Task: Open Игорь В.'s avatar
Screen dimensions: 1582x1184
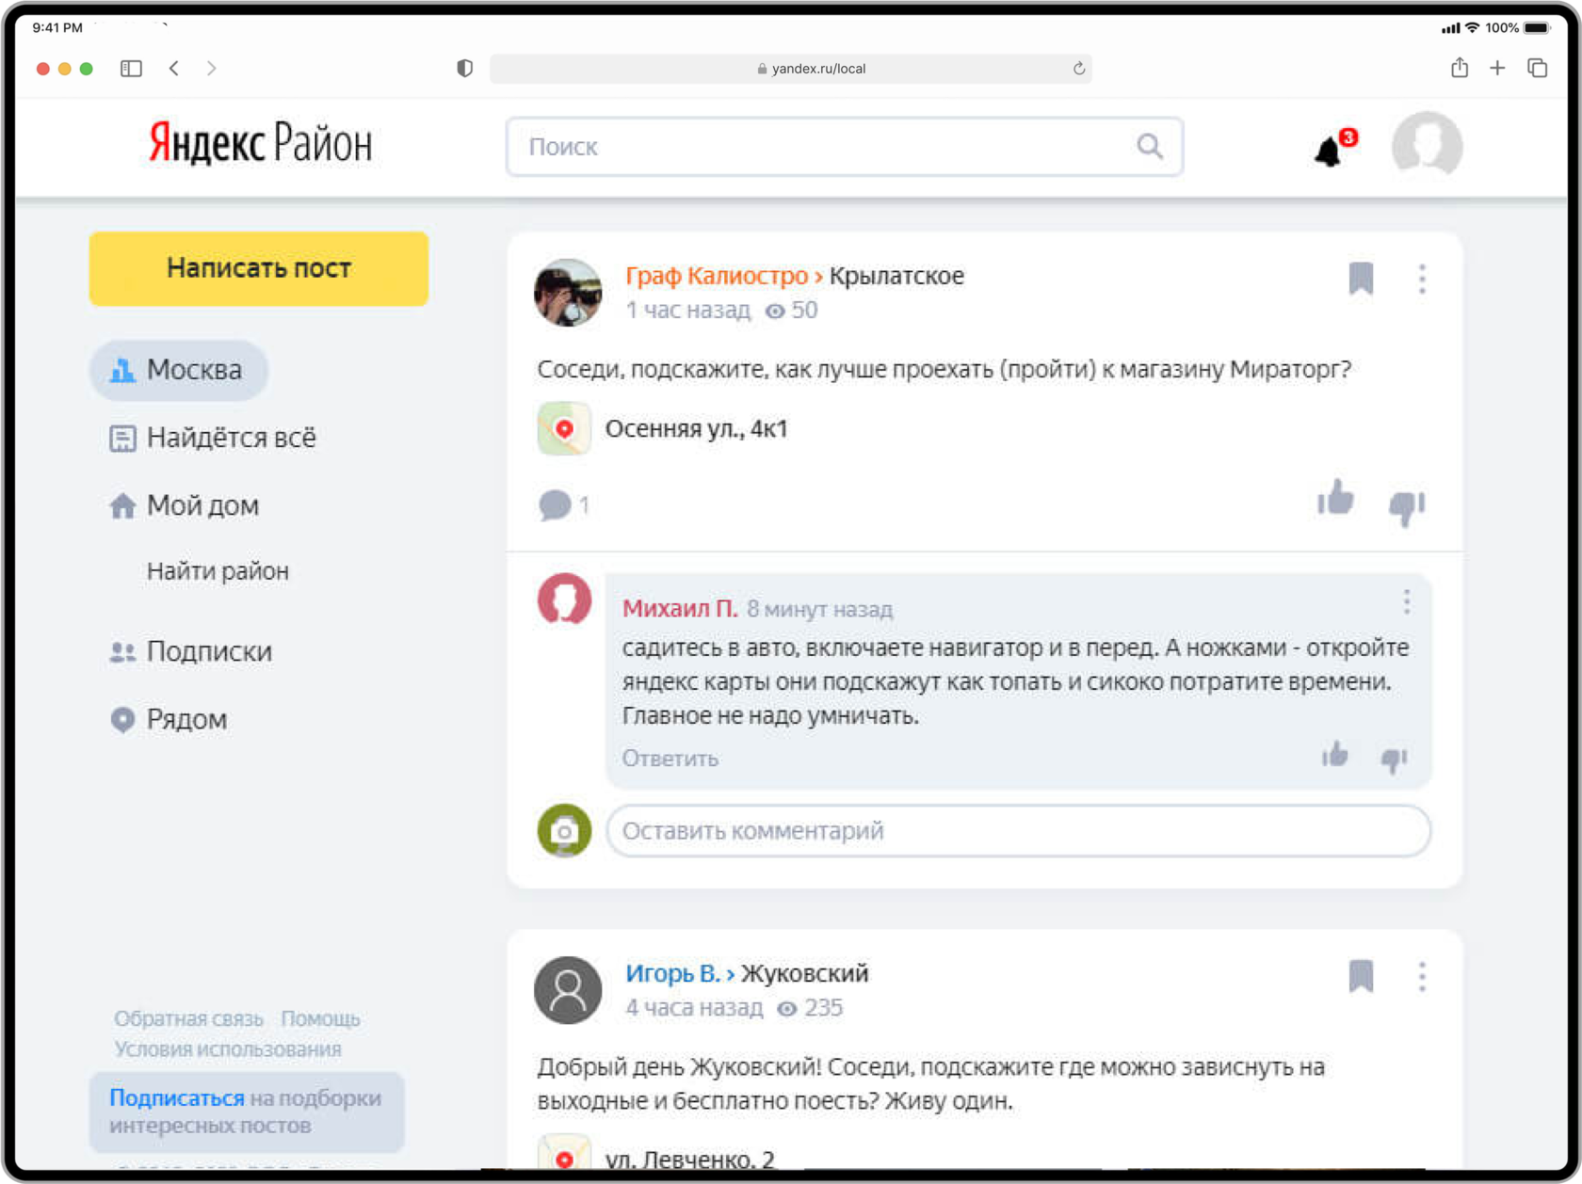Action: coord(568,990)
